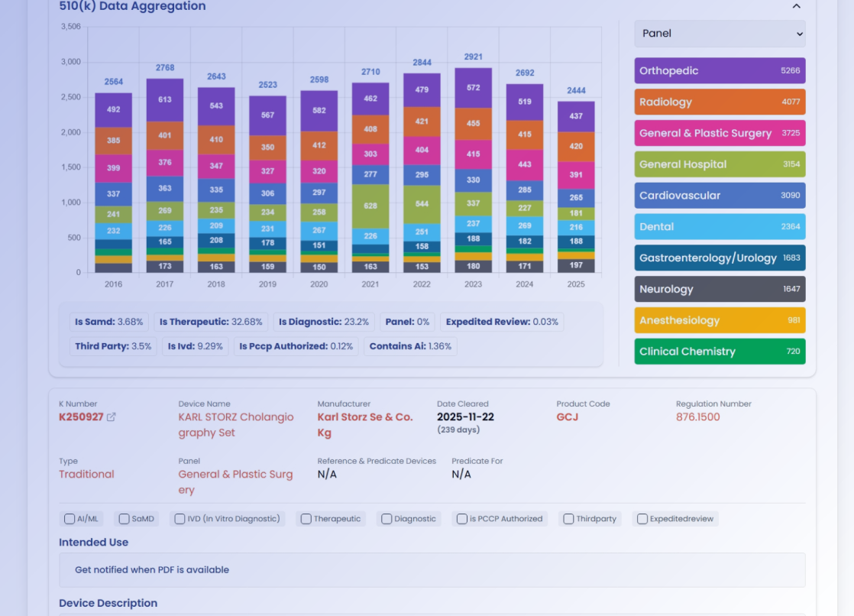Click product code GCJ link

coord(568,417)
